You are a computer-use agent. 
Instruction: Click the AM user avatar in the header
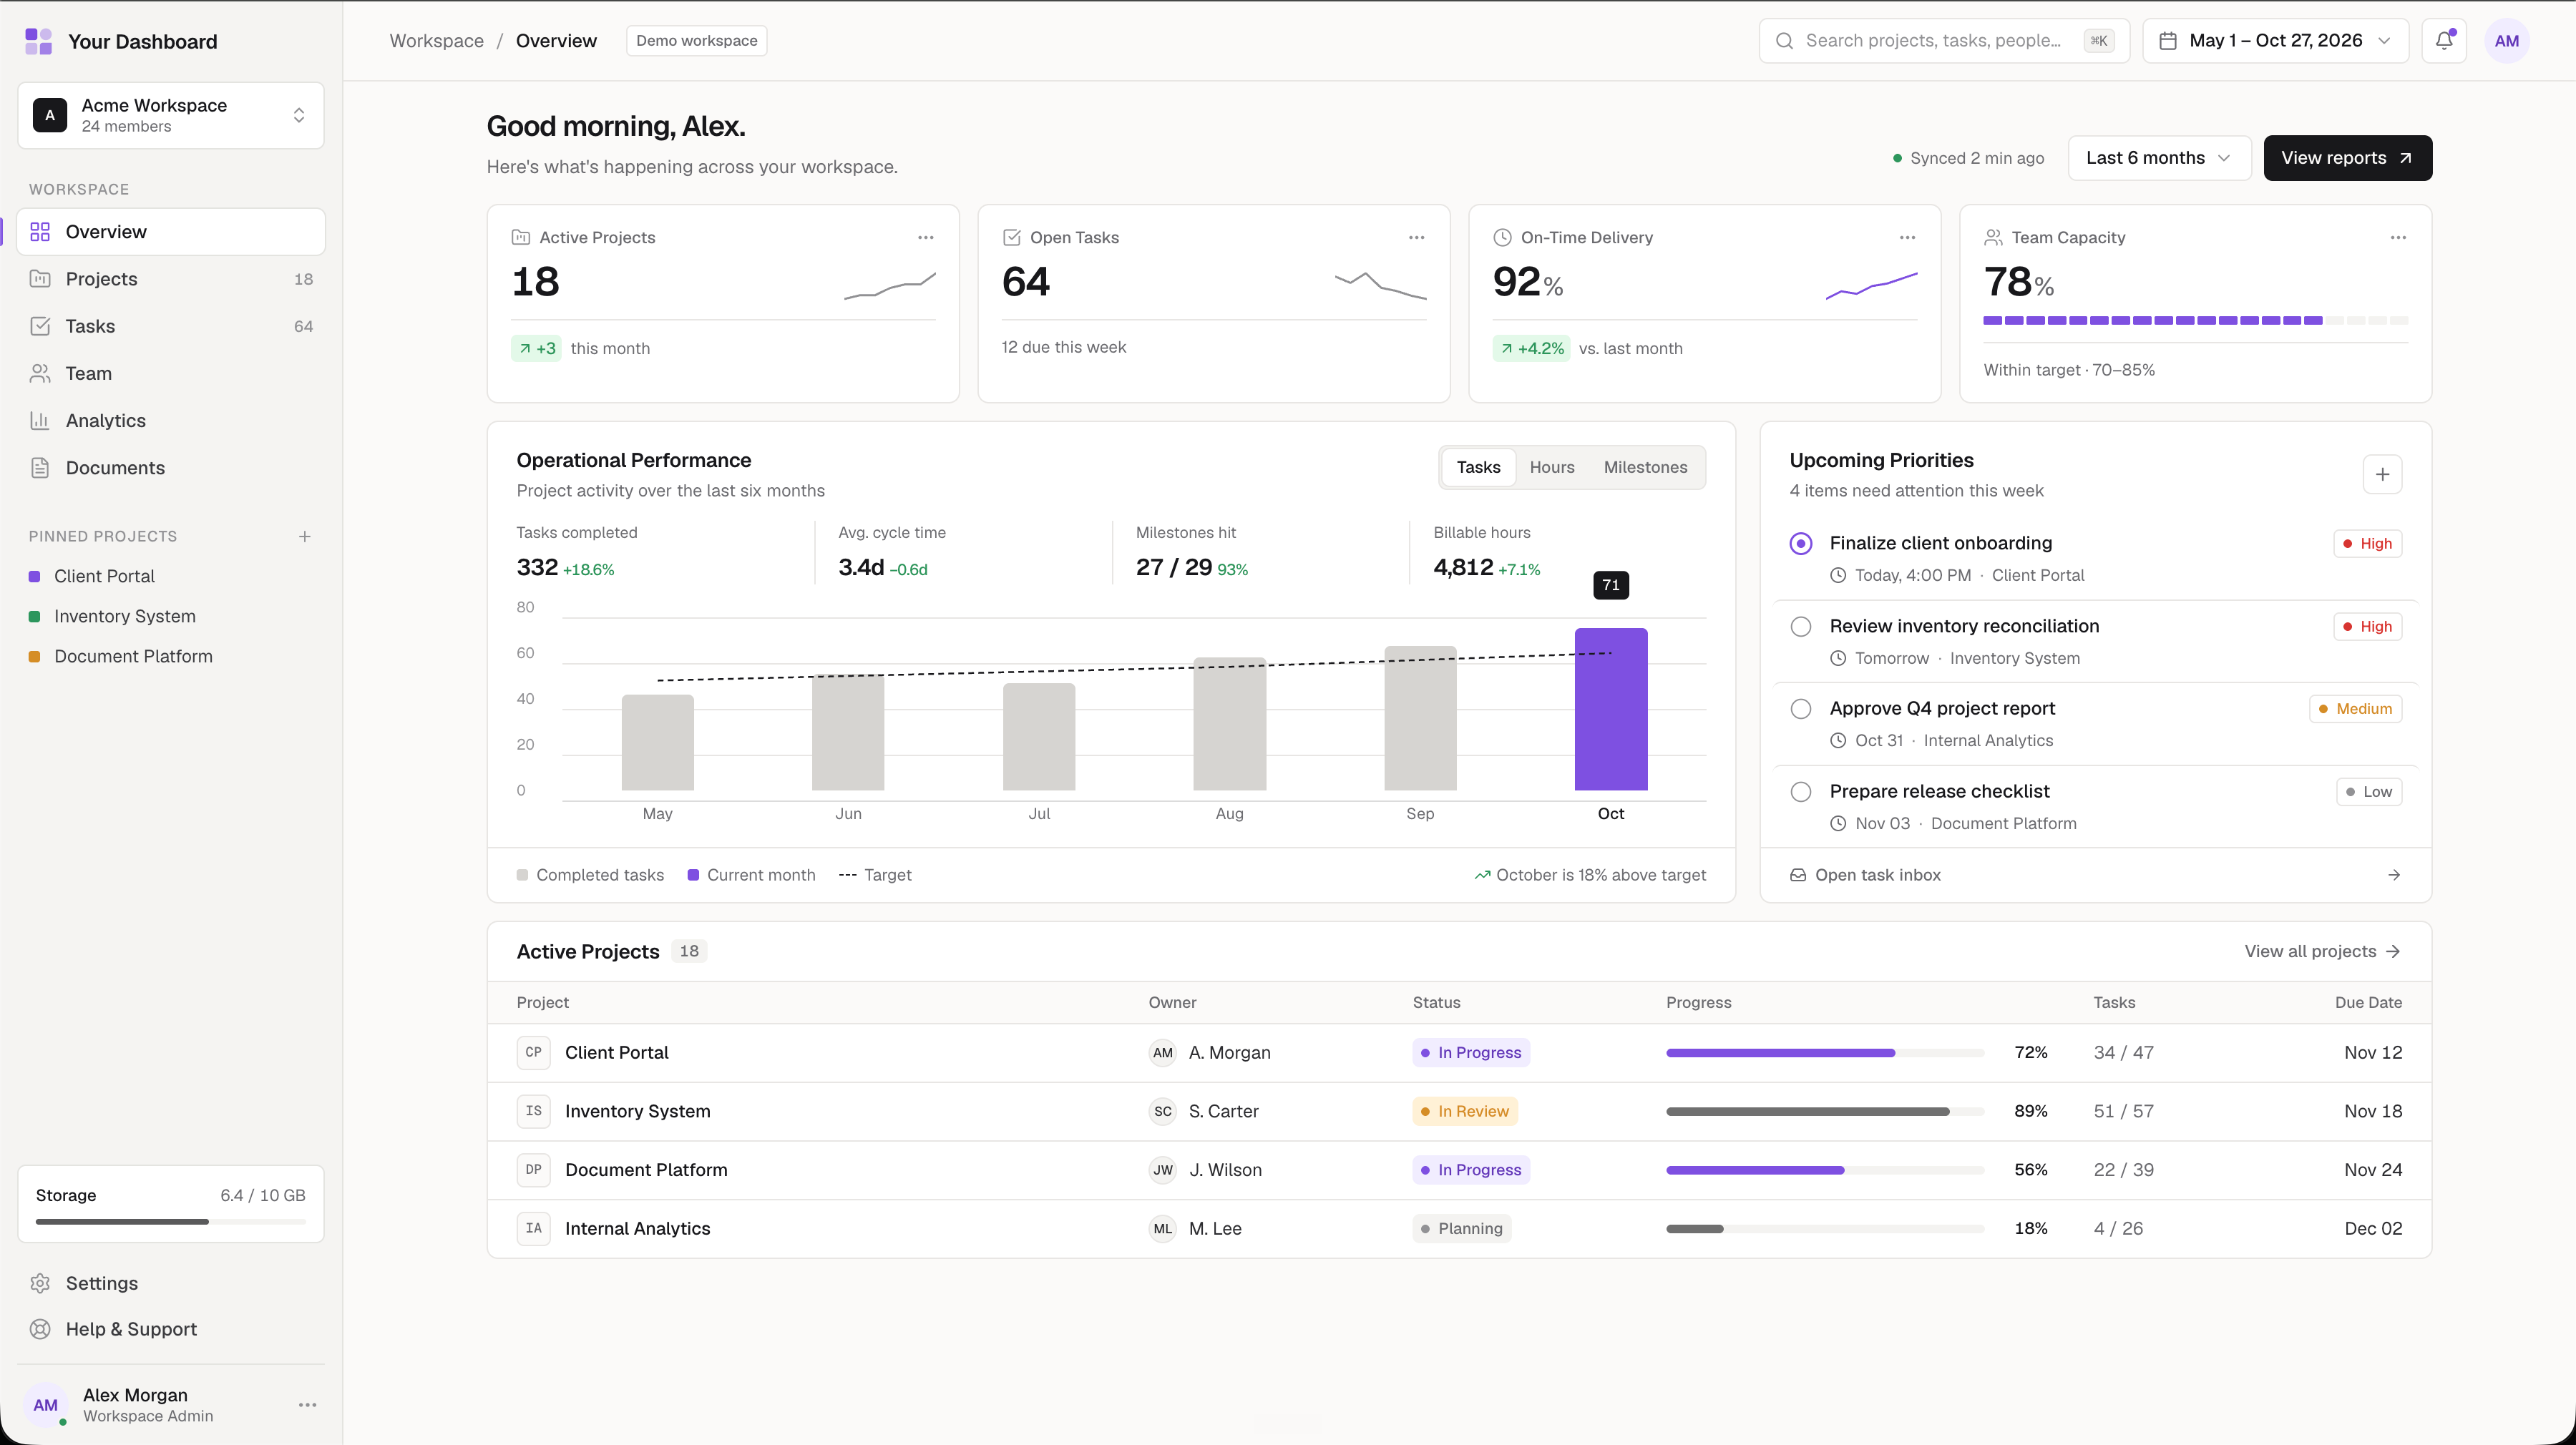[x=2506, y=41]
